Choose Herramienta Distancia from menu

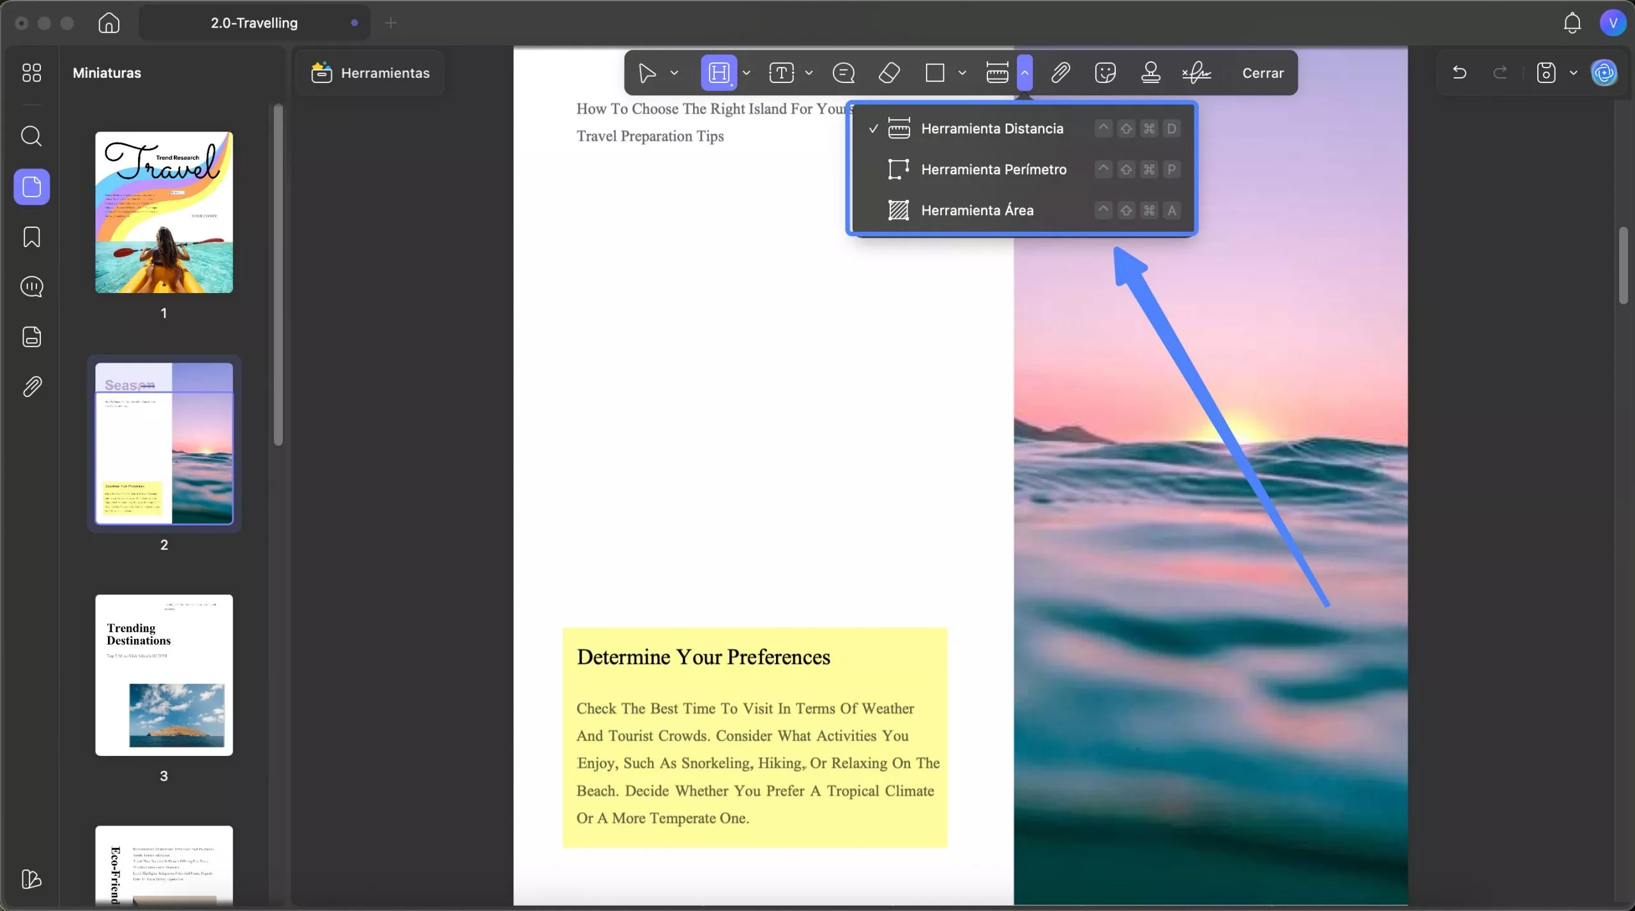(1023, 128)
